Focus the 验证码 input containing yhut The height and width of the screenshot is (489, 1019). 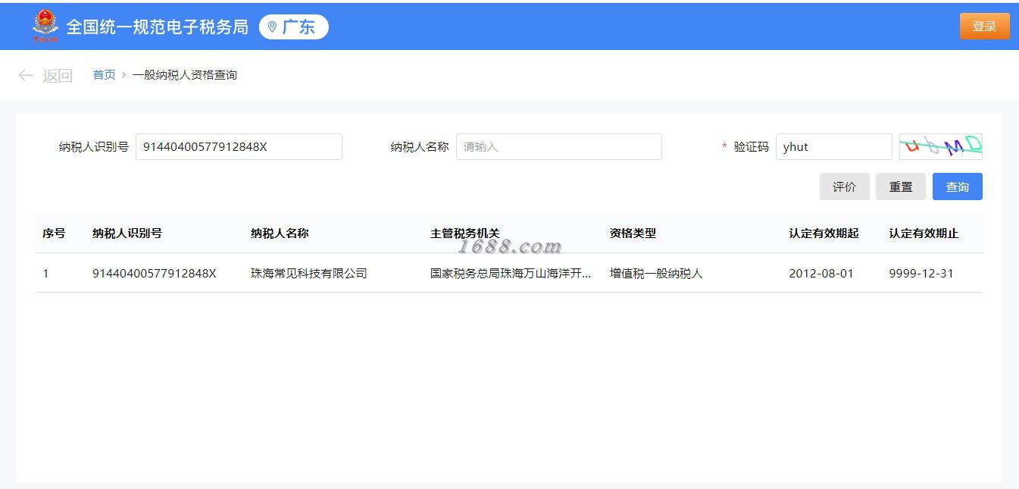pos(834,147)
